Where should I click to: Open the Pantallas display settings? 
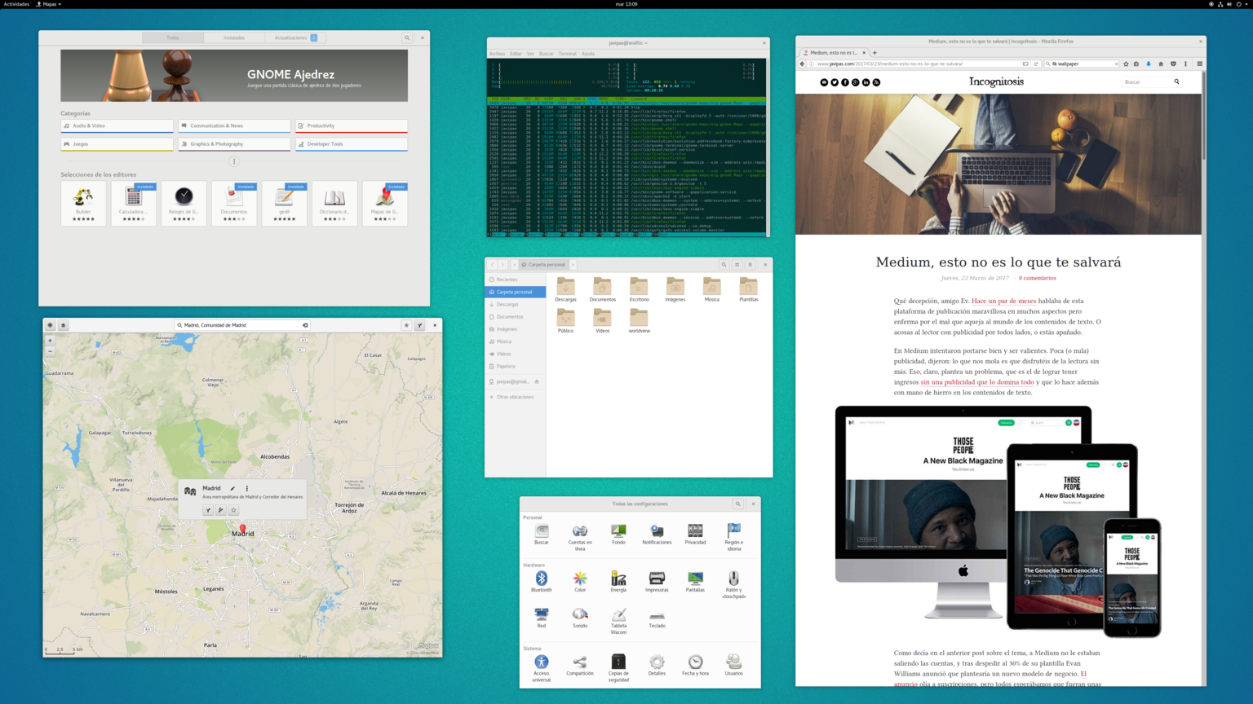click(695, 579)
